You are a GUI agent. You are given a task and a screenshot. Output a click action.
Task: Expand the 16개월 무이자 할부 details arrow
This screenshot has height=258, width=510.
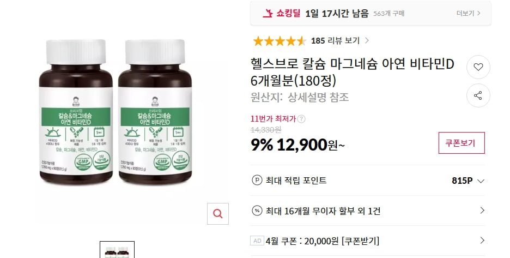click(x=482, y=211)
